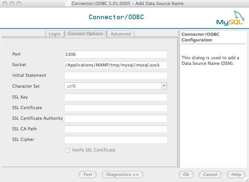Click the window resize grip corner
The width and height of the screenshot is (249, 182).
(x=247, y=180)
